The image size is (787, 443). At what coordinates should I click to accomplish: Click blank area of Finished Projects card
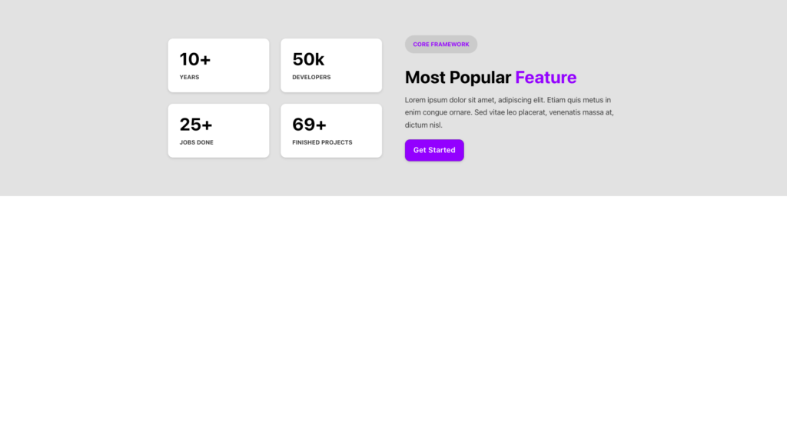pyautogui.click(x=361, y=123)
